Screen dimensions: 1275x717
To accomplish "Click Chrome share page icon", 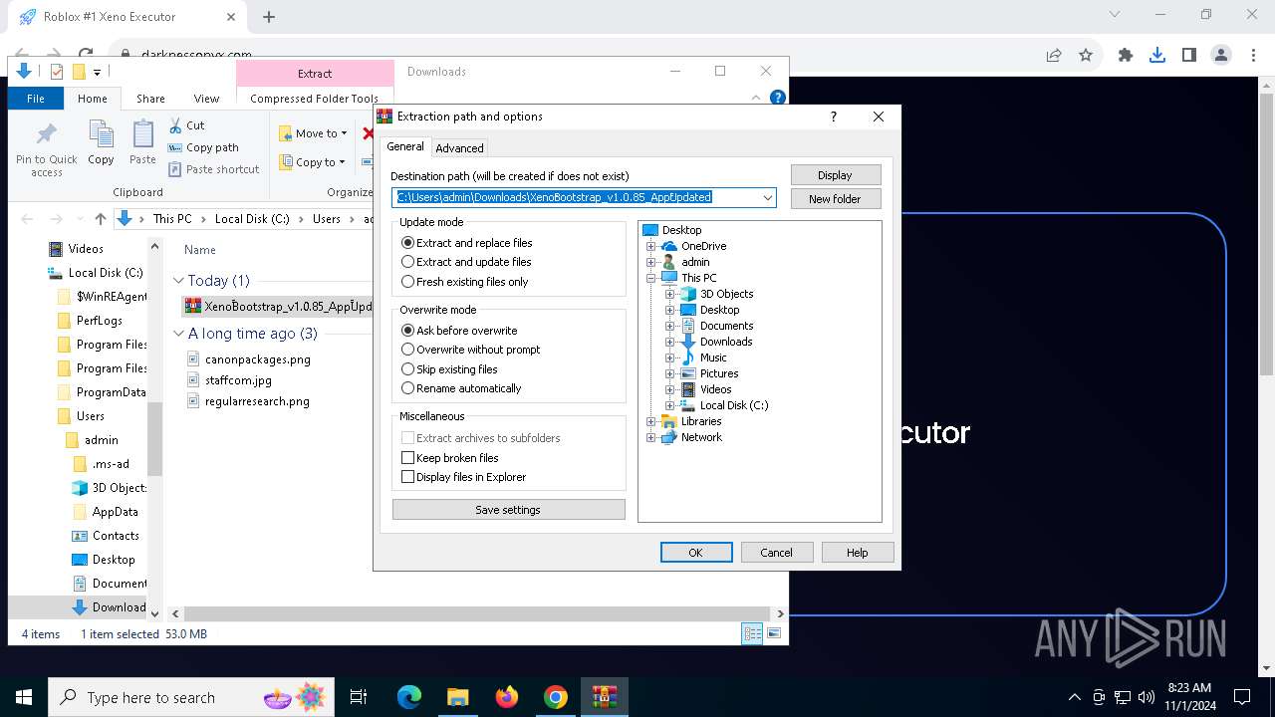I will 1054,56.
